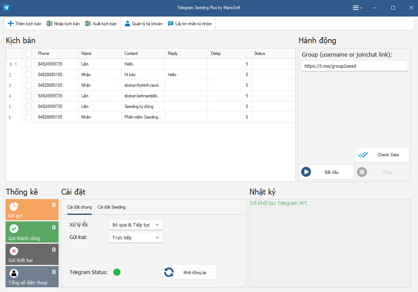Image resolution: width=418 pixels, height=292 pixels.
Task: Click Nhập kịch bản toolbar label
Action: 67,24
